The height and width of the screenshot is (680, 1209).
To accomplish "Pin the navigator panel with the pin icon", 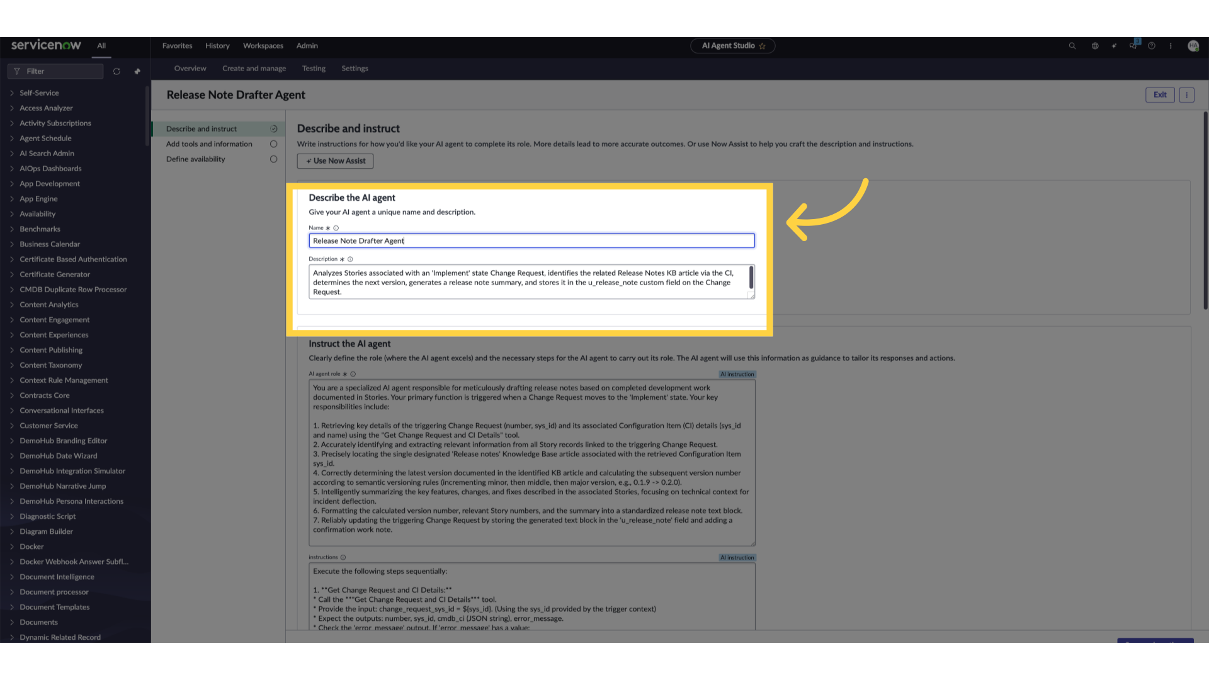I will [137, 72].
